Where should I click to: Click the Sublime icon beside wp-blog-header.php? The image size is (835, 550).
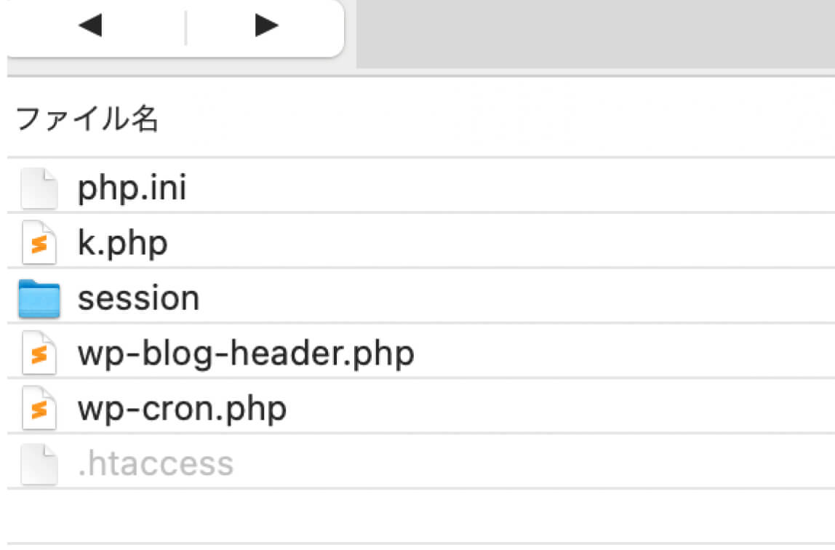[x=39, y=353]
